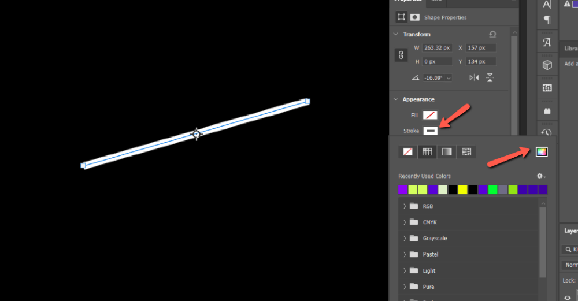Screen dimensions: 578x301
Task: Open the color picker rainbow icon
Action: point(541,152)
